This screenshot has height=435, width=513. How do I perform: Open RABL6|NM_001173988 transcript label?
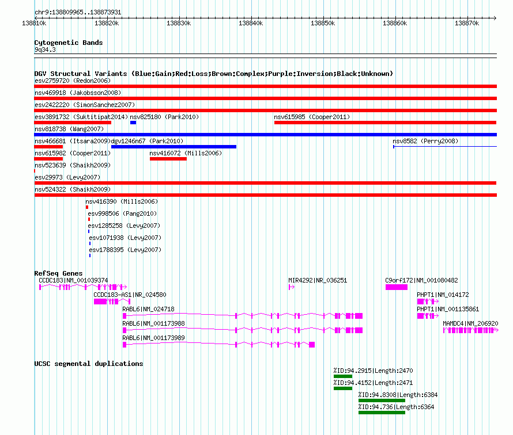pyautogui.click(x=153, y=323)
